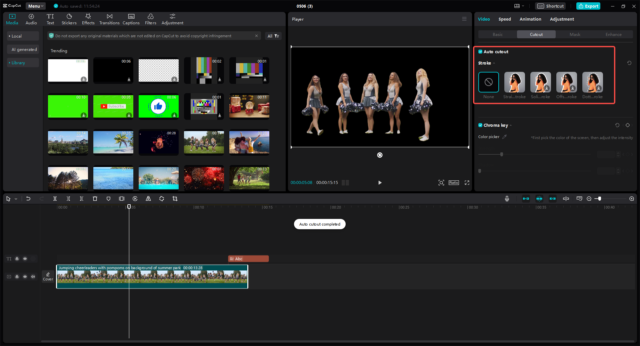Uncheck the Auto cutout checkbox
This screenshot has width=640, height=346.
tap(480, 52)
